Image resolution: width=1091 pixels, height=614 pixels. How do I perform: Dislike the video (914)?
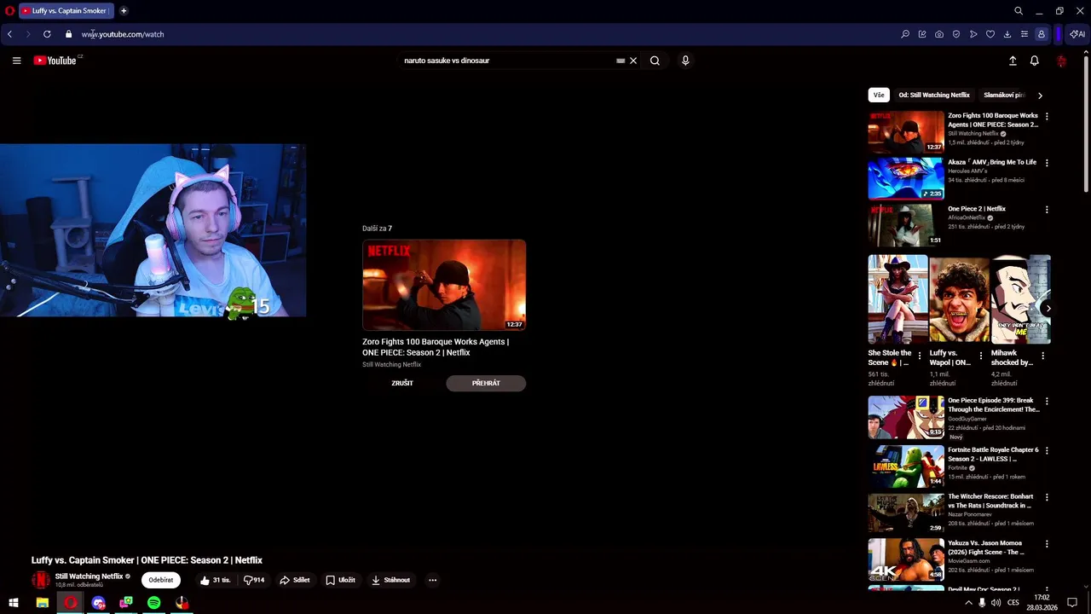[254, 580]
